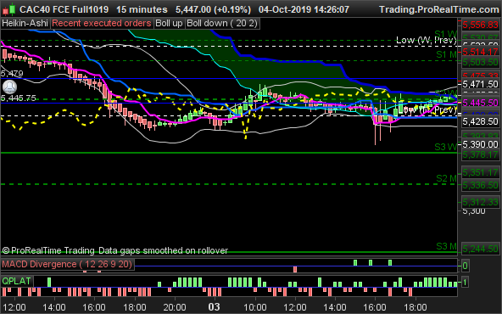
Task: Click the Boll up indicator label
Action: tap(169, 24)
